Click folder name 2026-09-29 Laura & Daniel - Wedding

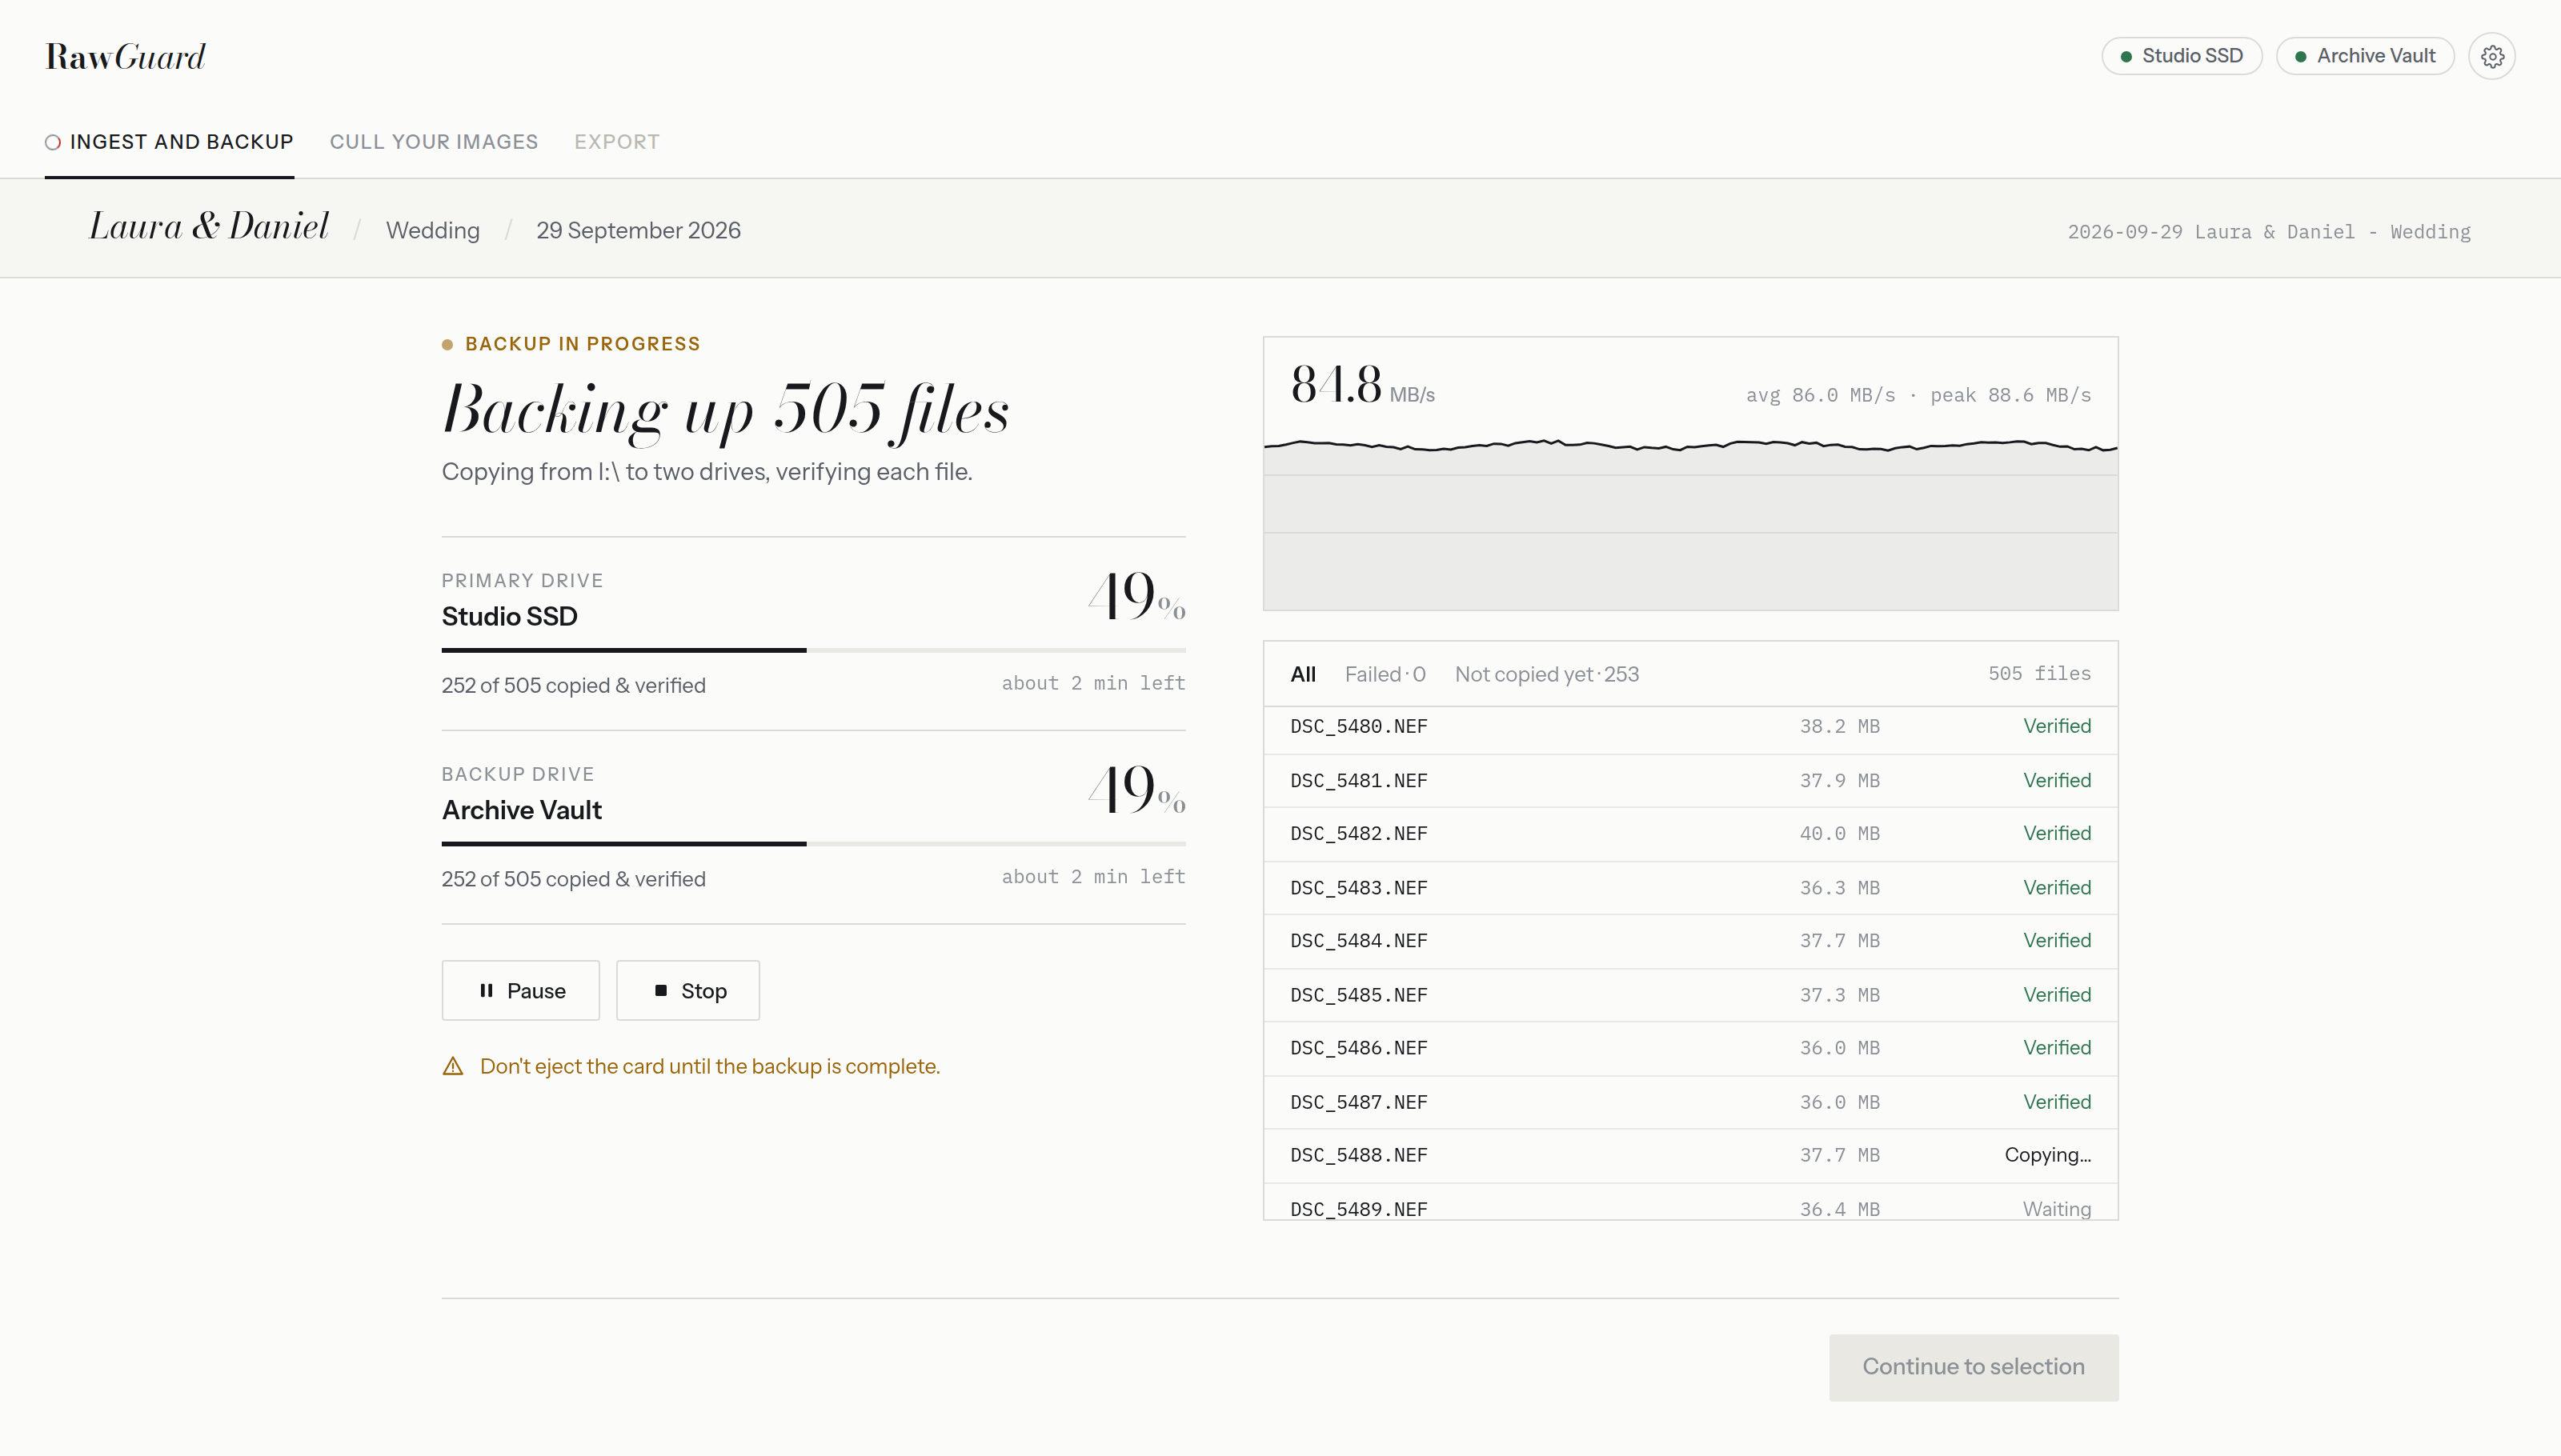2269,232
